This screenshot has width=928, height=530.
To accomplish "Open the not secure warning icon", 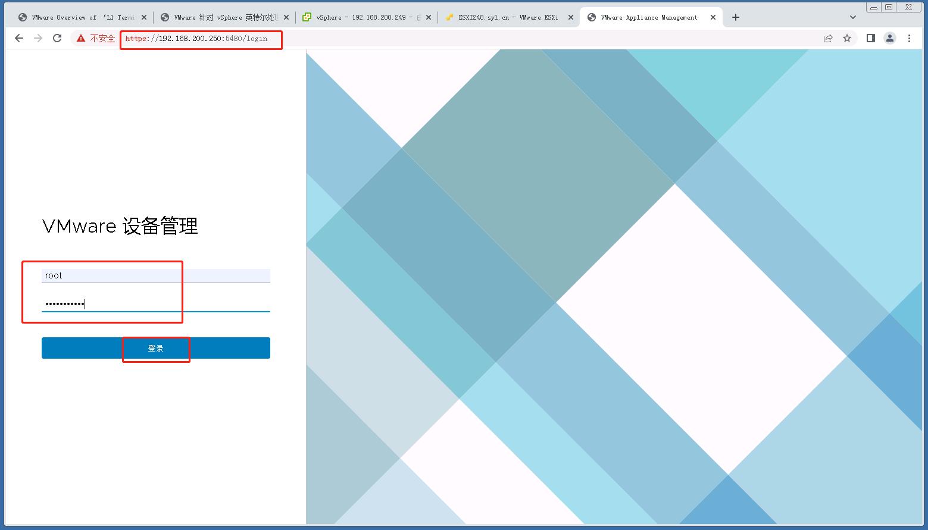I will (x=81, y=38).
